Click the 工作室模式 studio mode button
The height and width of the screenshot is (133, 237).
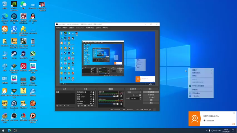pyautogui.click(x=151, y=98)
